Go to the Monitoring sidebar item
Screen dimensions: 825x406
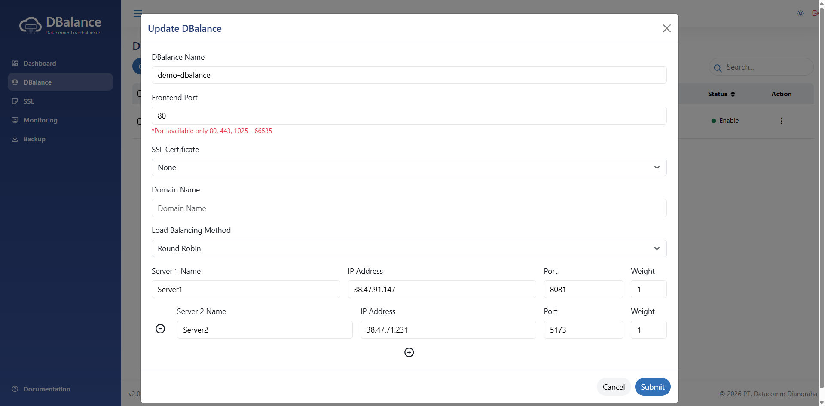pyautogui.click(x=40, y=120)
